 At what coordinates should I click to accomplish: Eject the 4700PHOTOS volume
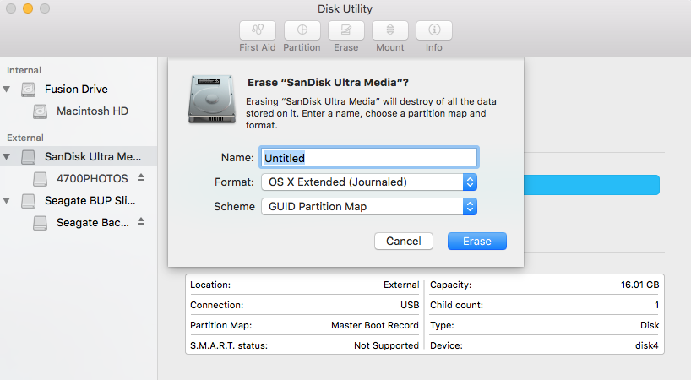pyautogui.click(x=141, y=178)
